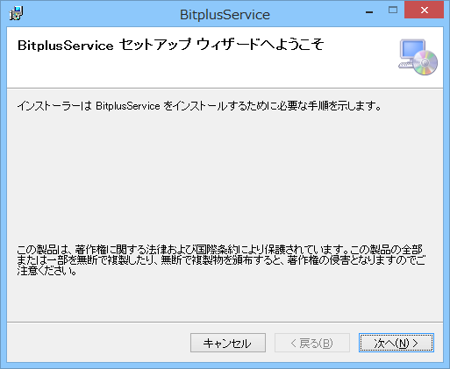
Task: Click the word BitplusService in the description line
Action: (128, 106)
